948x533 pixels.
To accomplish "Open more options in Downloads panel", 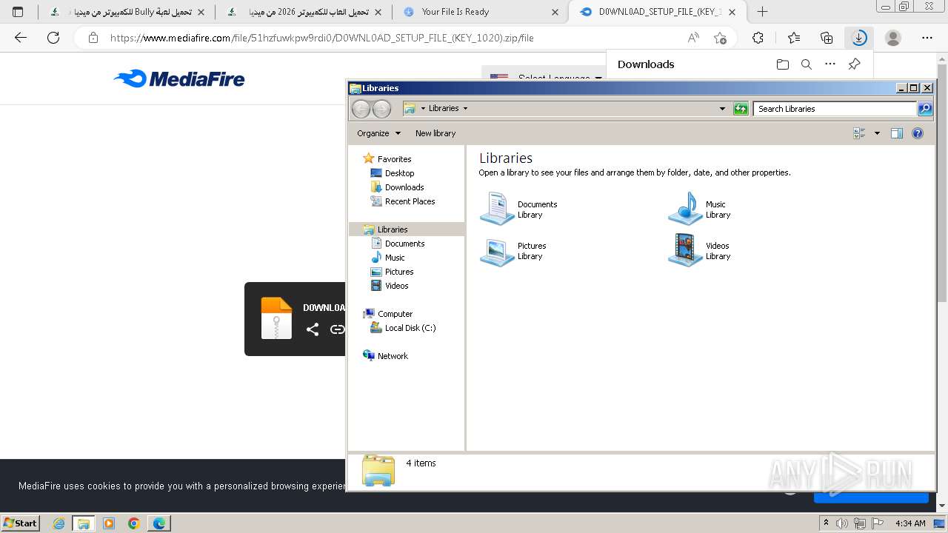I will click(830, 64).
